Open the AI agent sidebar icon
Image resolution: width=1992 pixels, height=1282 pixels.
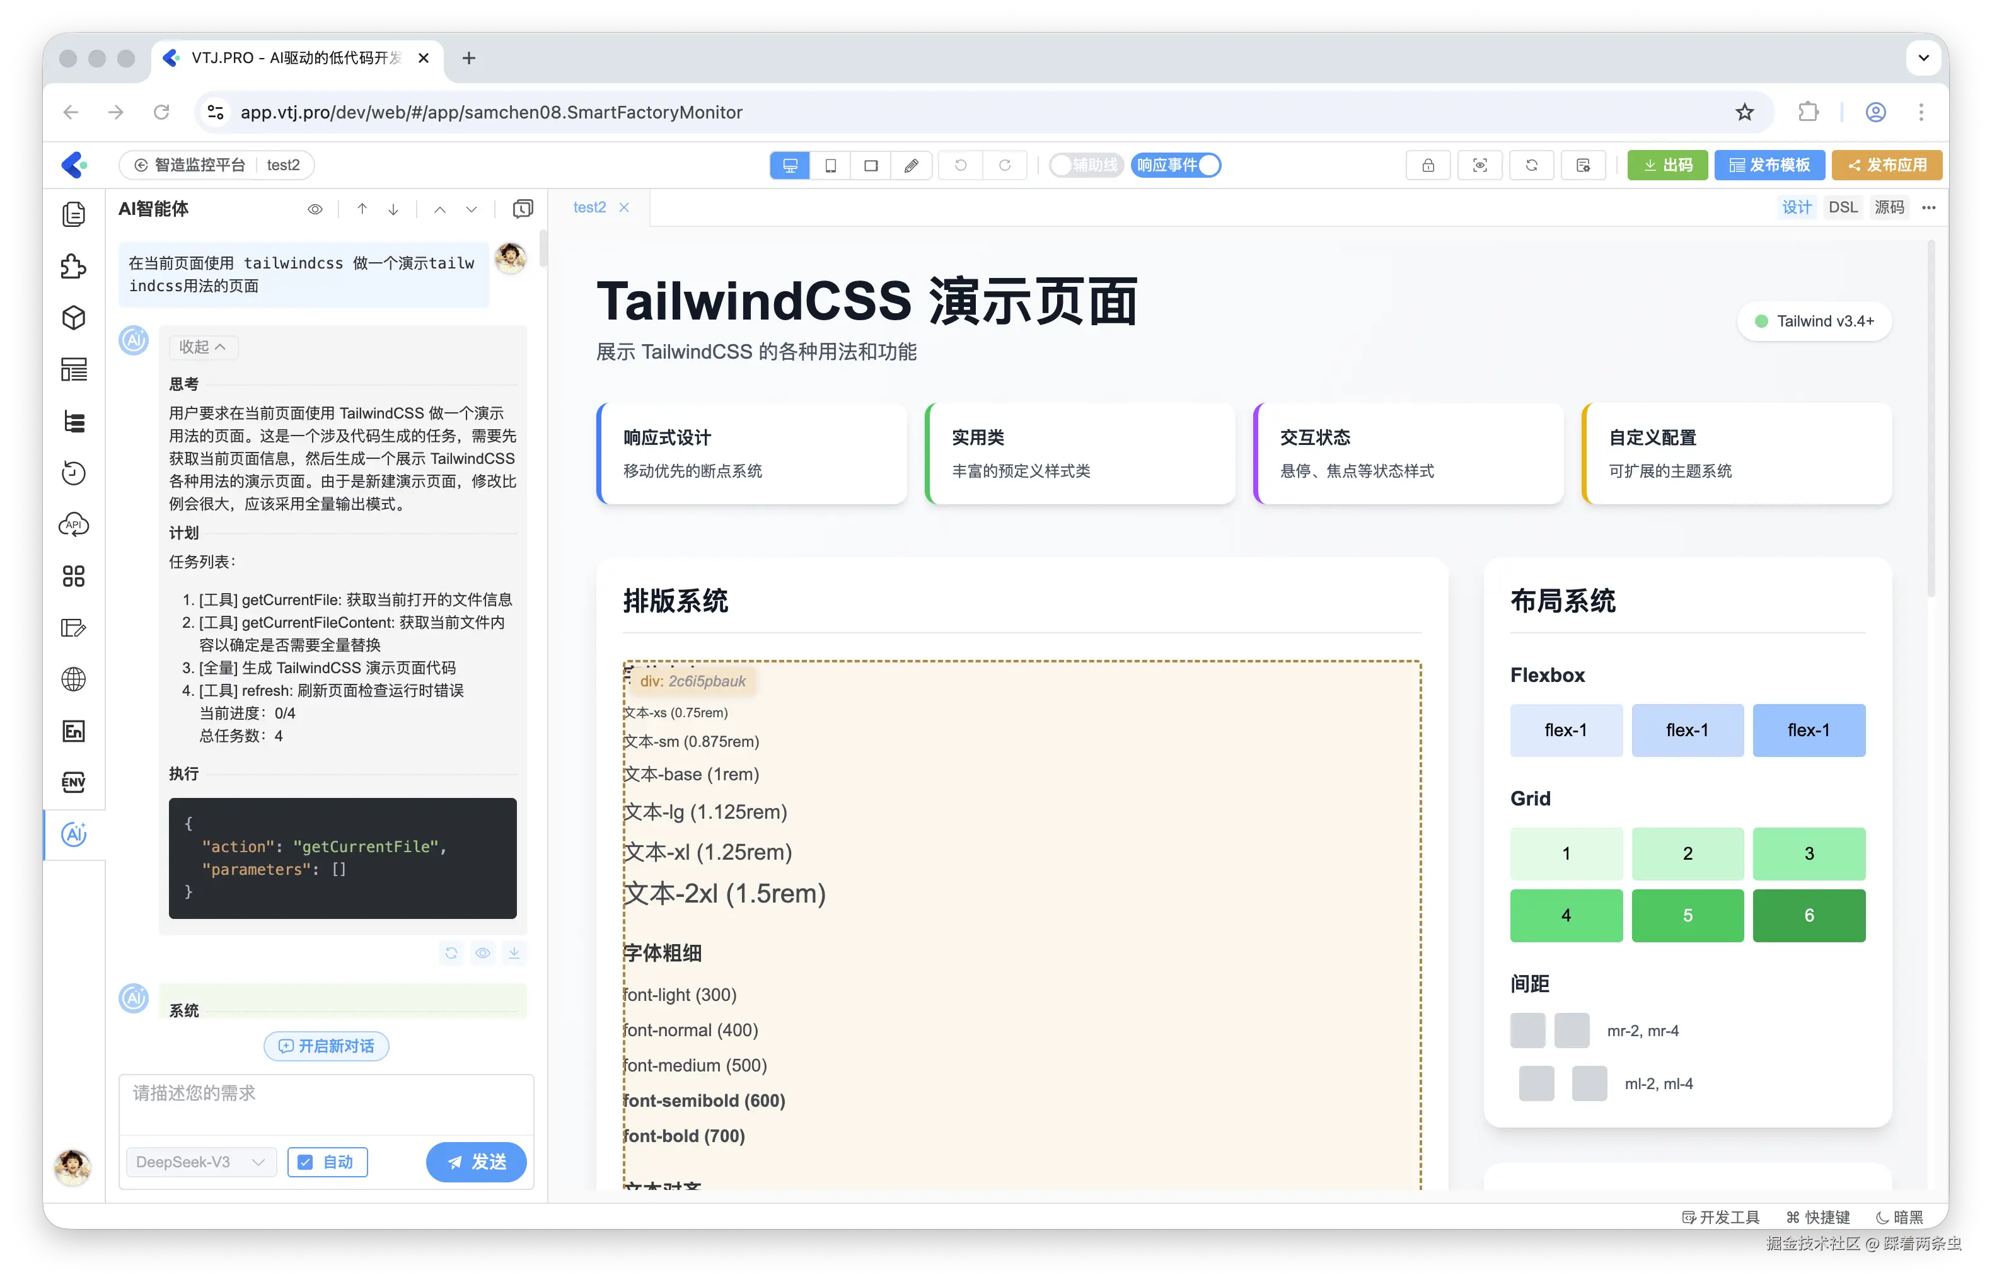tap(74, 834)
